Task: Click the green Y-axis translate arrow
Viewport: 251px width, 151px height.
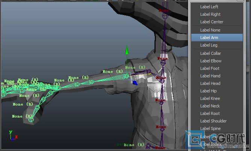Action: tap(127, 50)
